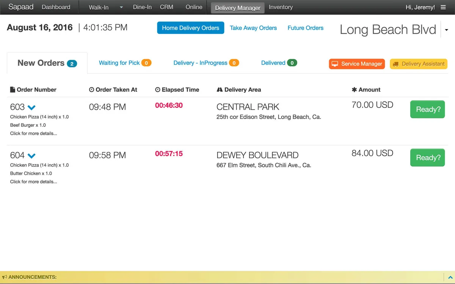Click elapsed time 00:57:15

pyautogui.click(x=169, y=154)
